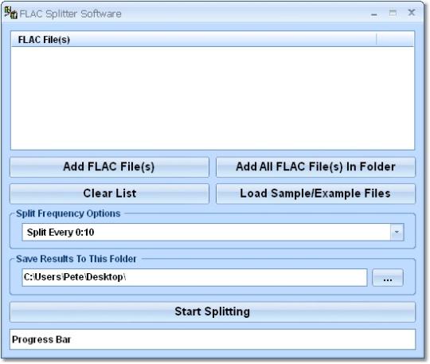This screenshot has height=364, width=430.
Task: Open the Split Every 0:10 dropdown arrow
Action: (397, 233)
